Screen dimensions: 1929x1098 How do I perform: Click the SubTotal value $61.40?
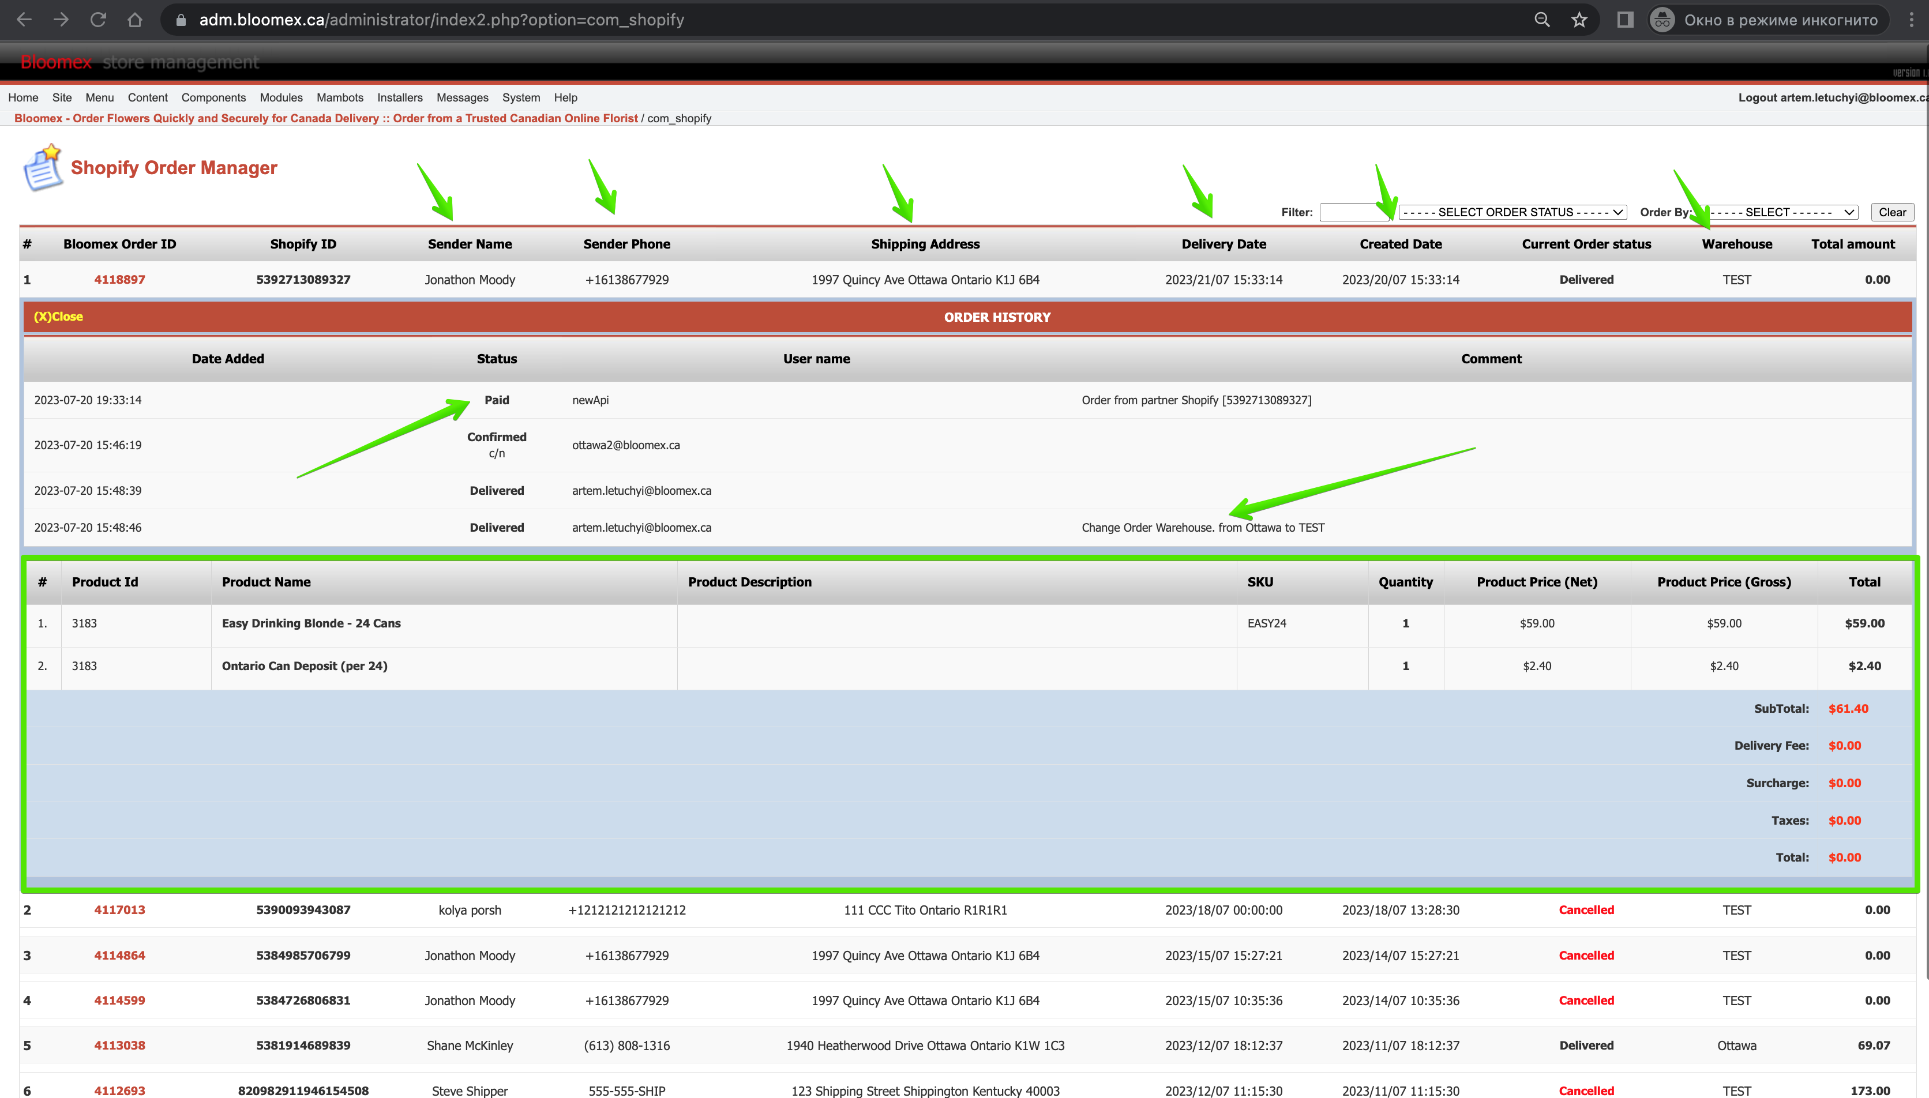coord(1848,709)
